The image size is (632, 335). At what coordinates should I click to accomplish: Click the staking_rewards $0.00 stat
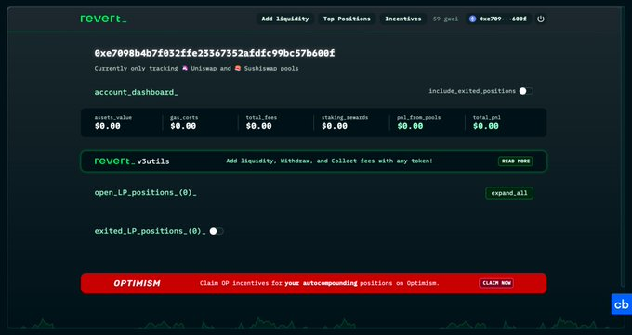(345, 122)
